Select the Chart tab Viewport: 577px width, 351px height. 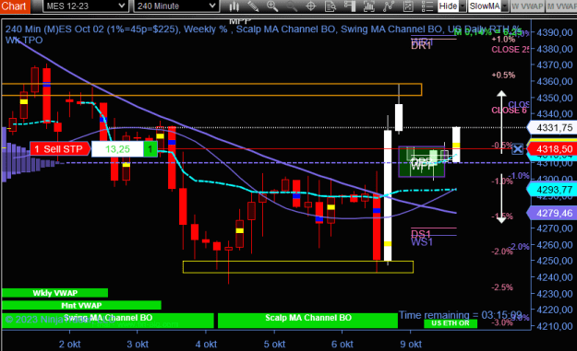pos(15,6)
